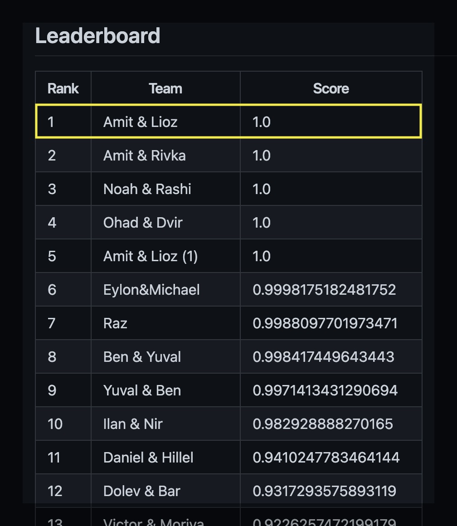Viewport: 457px width, 526px height.
Task: Click the Rank column header
Action: pos(63,88)
